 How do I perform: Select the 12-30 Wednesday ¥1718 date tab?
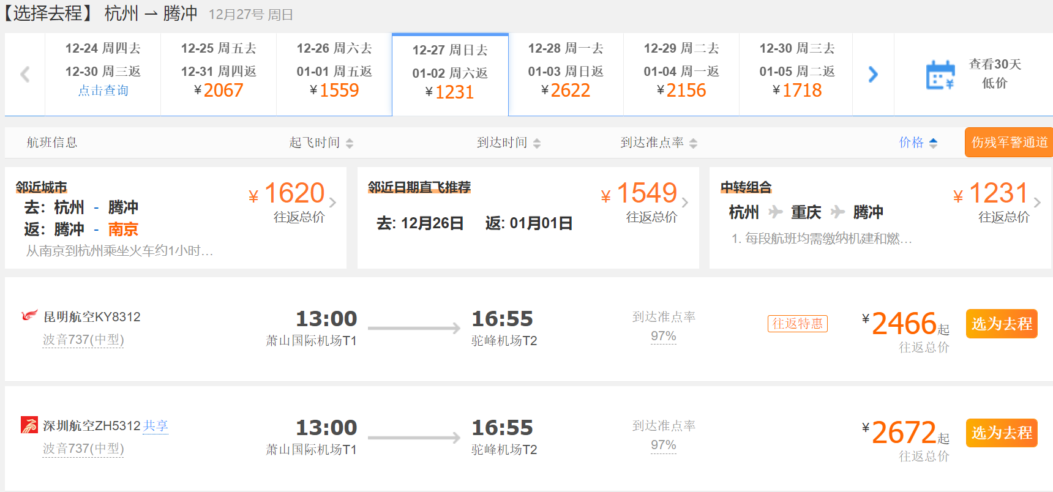[x=796, y=73]
